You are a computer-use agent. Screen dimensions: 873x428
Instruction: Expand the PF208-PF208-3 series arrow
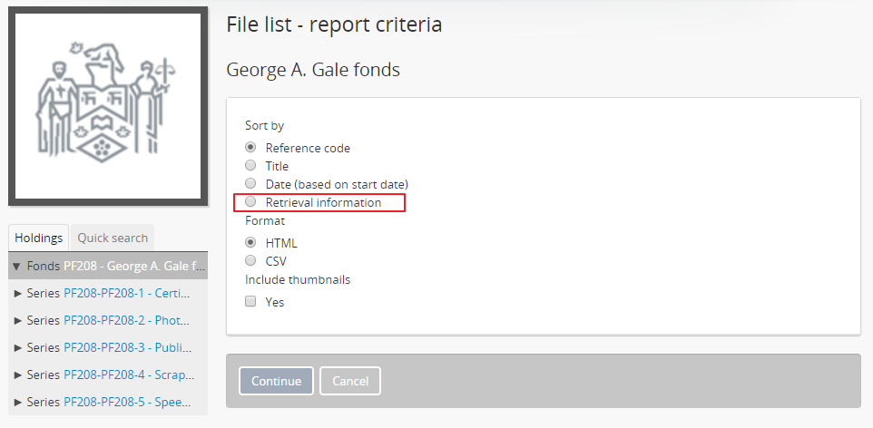click(20, 347)
